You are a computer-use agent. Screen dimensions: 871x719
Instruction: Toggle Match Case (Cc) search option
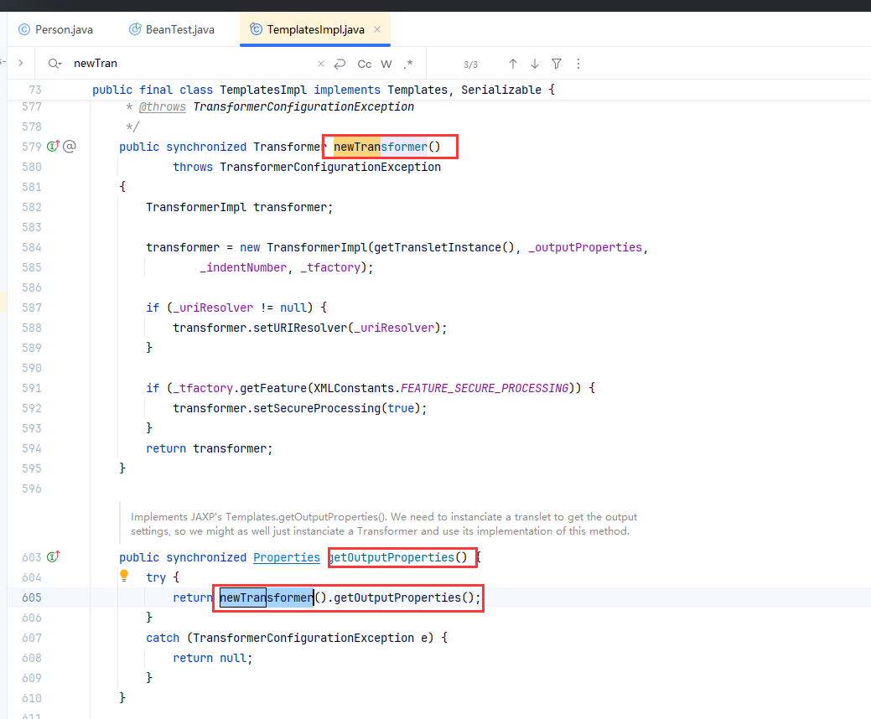(365, 64)
